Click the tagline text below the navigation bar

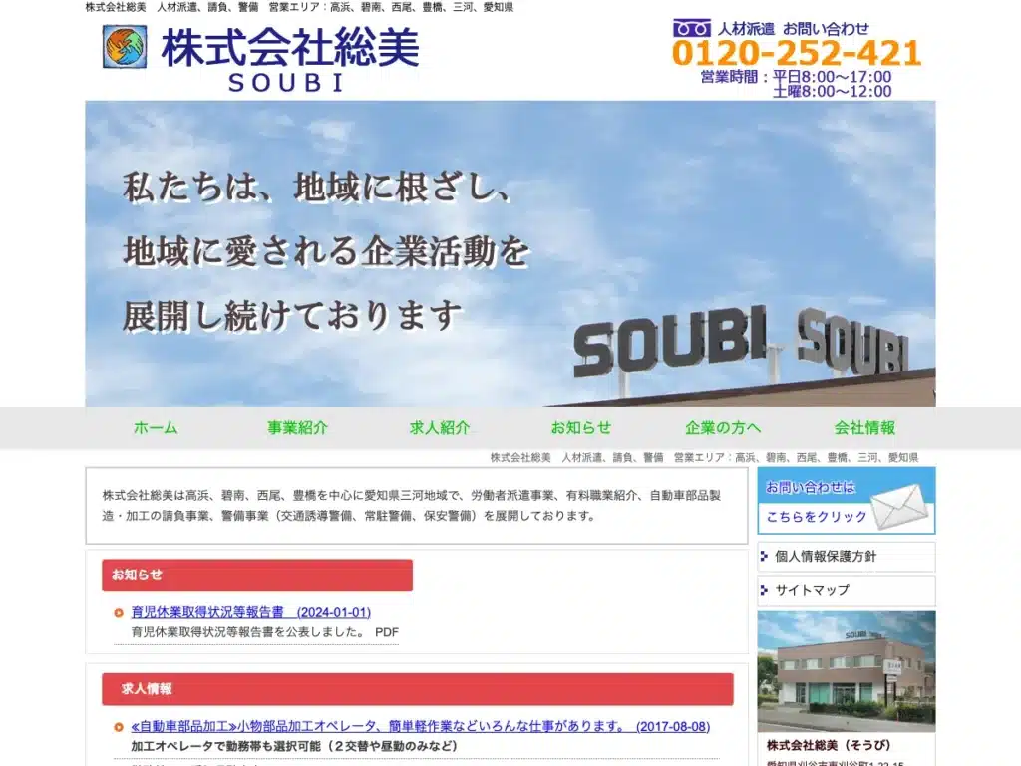click(x=704, y=457)
